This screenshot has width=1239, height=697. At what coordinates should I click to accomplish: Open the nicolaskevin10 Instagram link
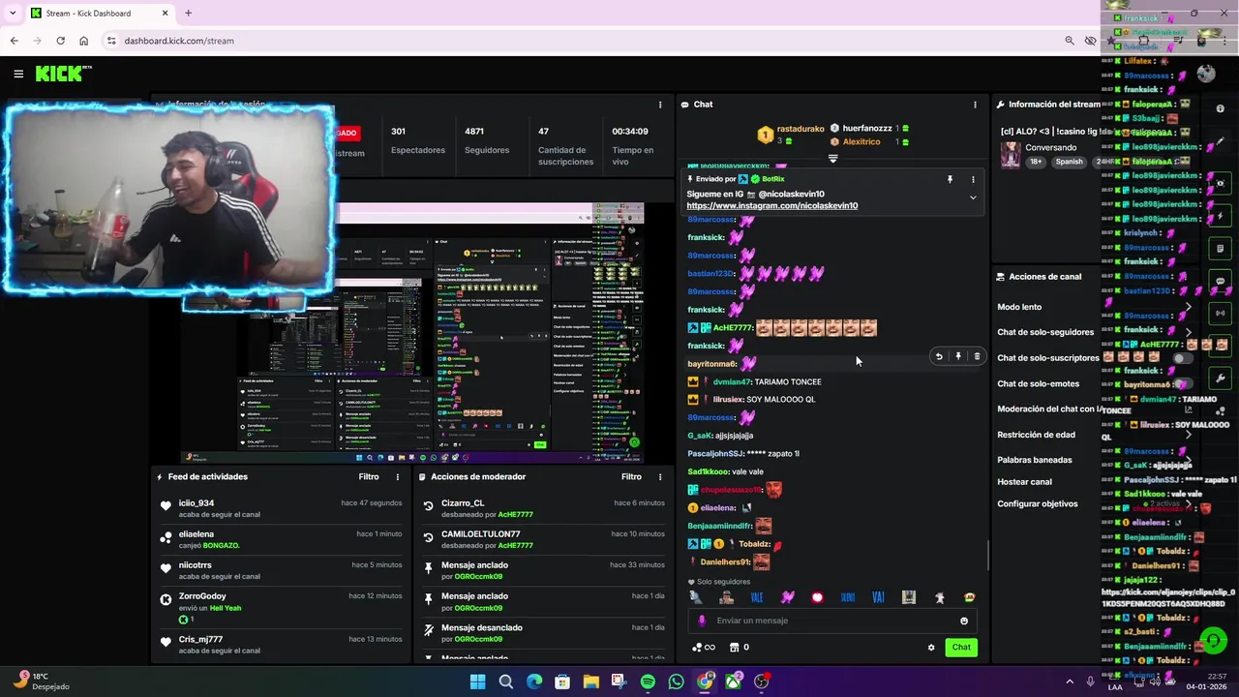point(771,205)
